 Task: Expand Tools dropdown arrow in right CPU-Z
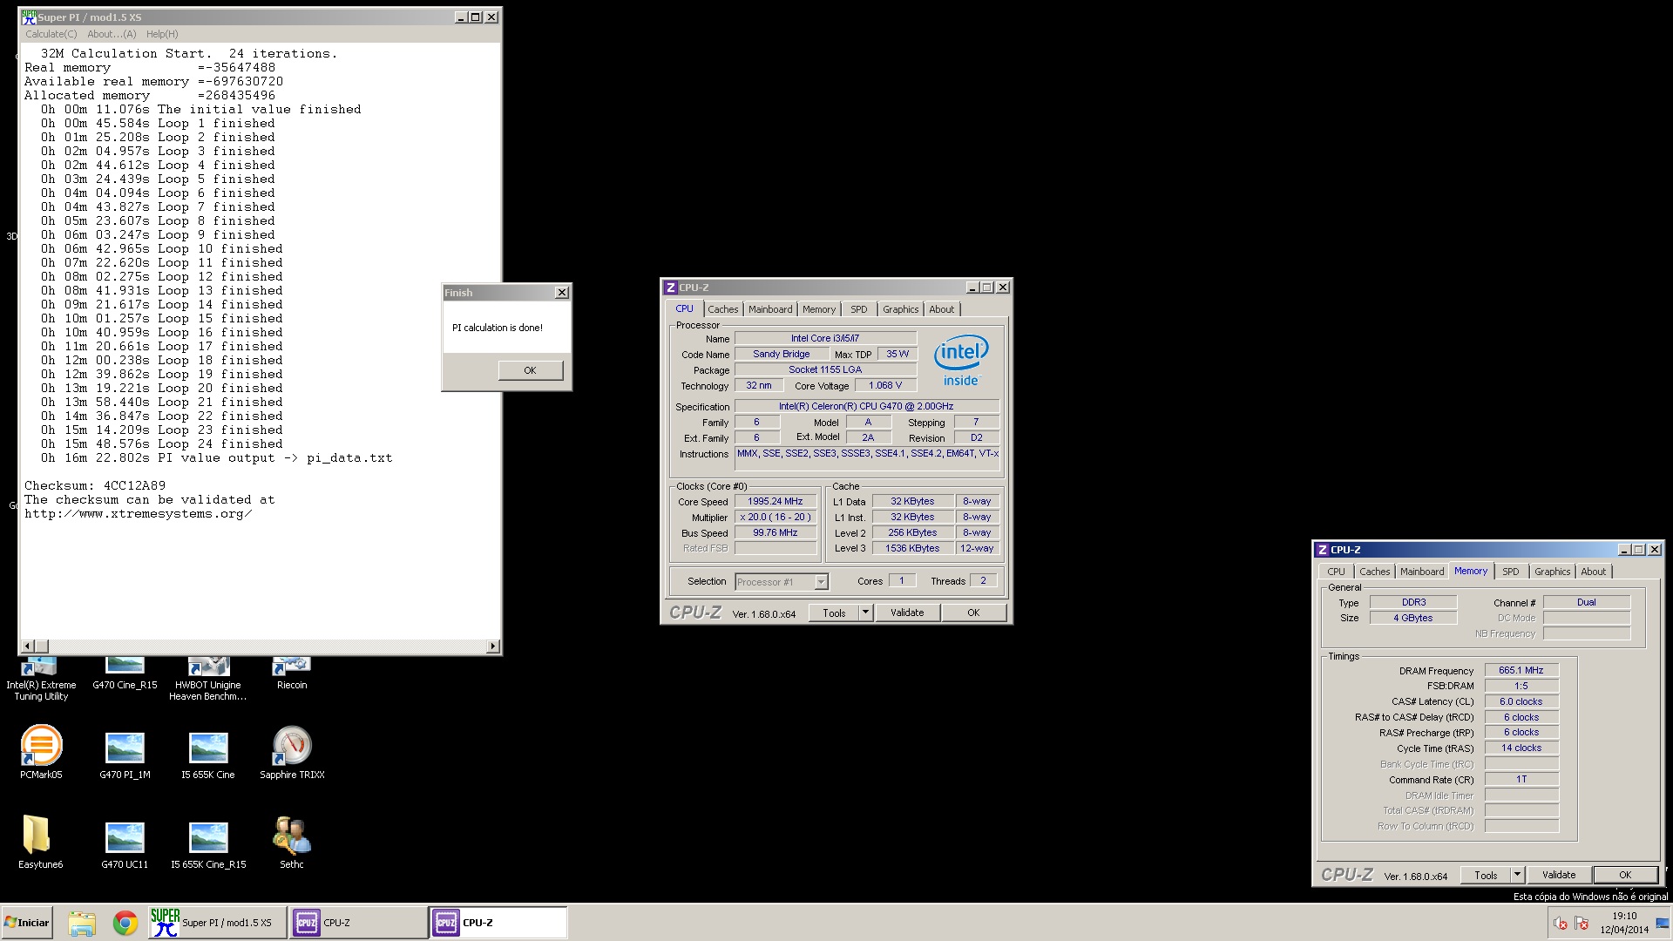point(1517,875)
